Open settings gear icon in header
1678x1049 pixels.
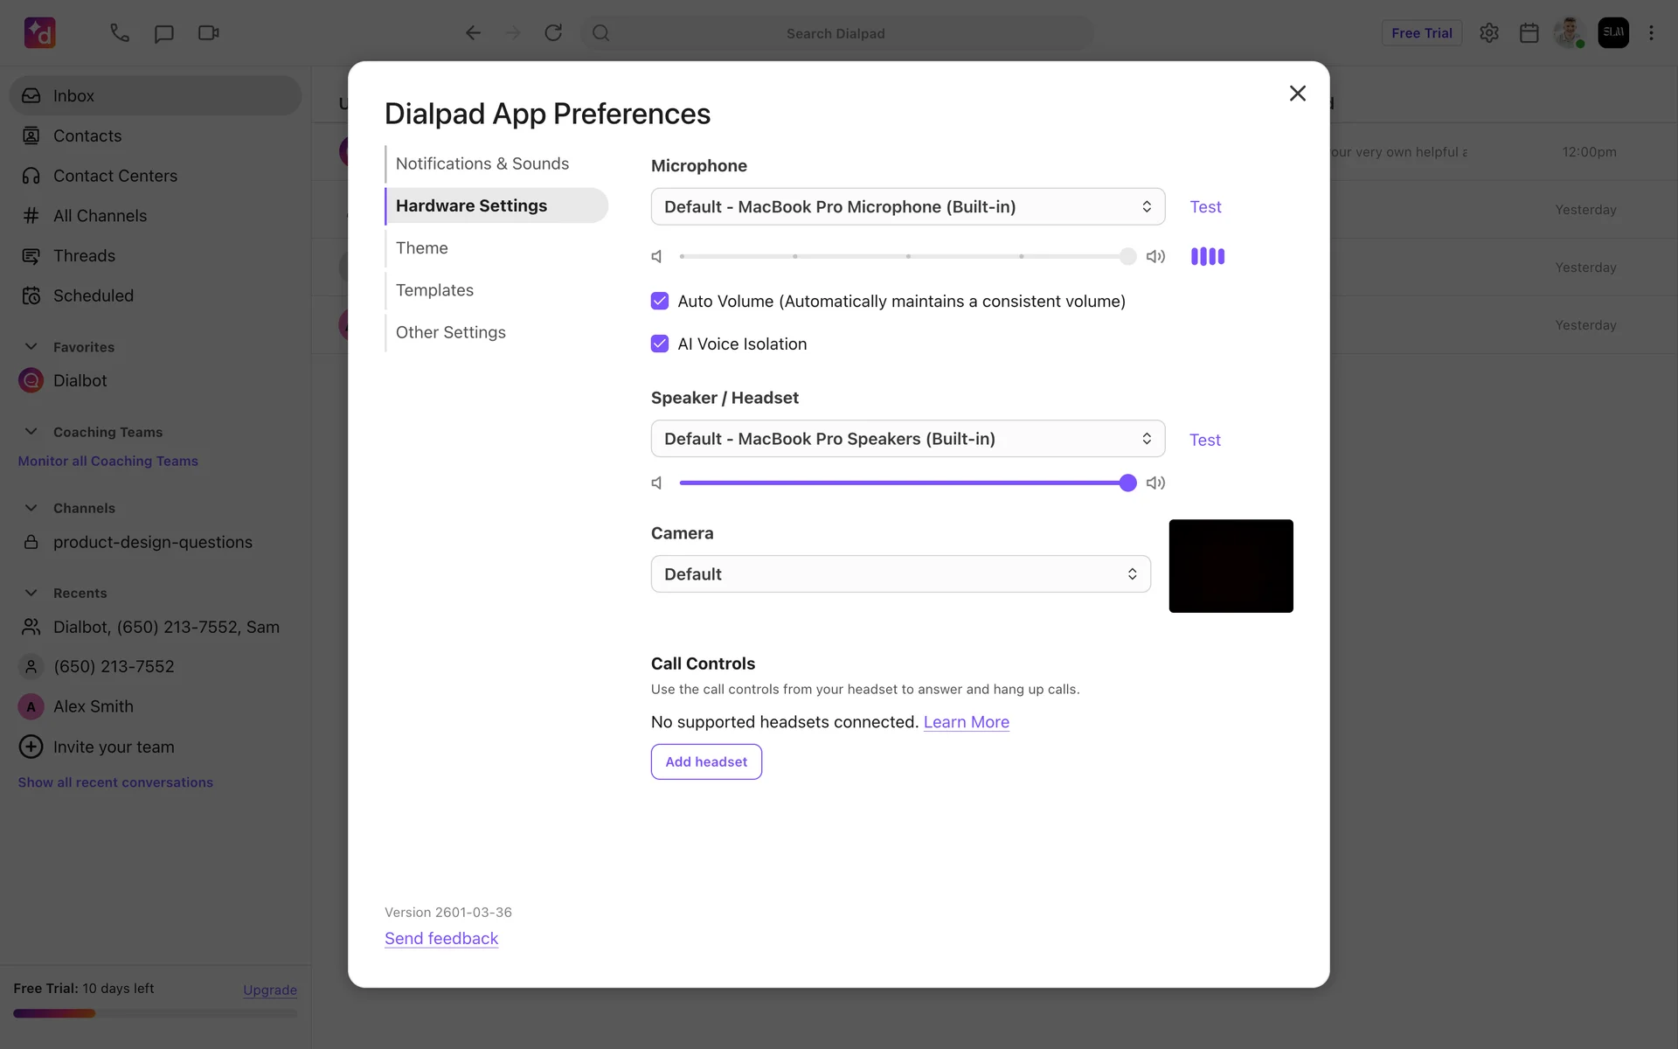click(1489, 33)
